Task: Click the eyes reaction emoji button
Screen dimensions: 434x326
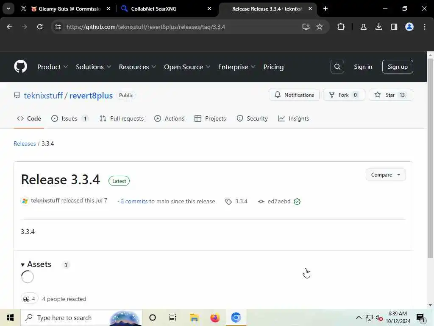Action: 29,298
